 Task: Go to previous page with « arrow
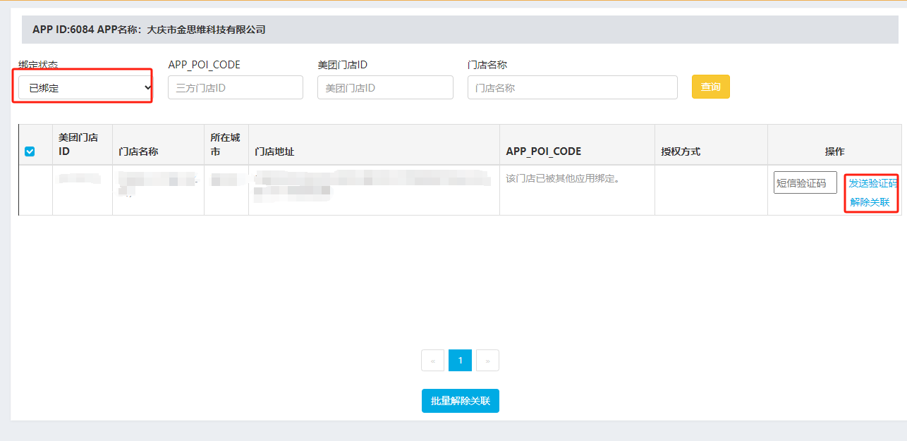coord(432,361)
